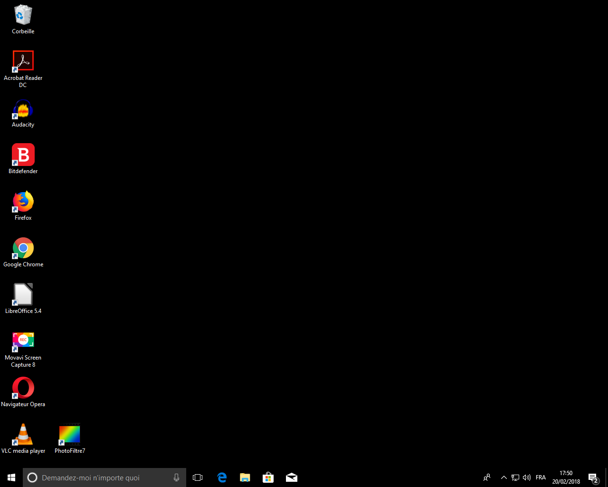Activate the Cortana microphone icon

[x=176, y=477]
